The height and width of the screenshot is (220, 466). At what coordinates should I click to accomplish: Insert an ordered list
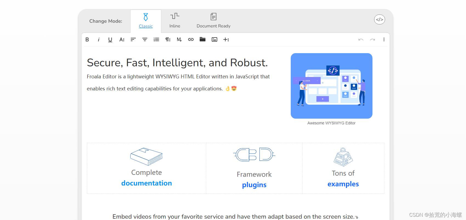(x=156, y=39)
